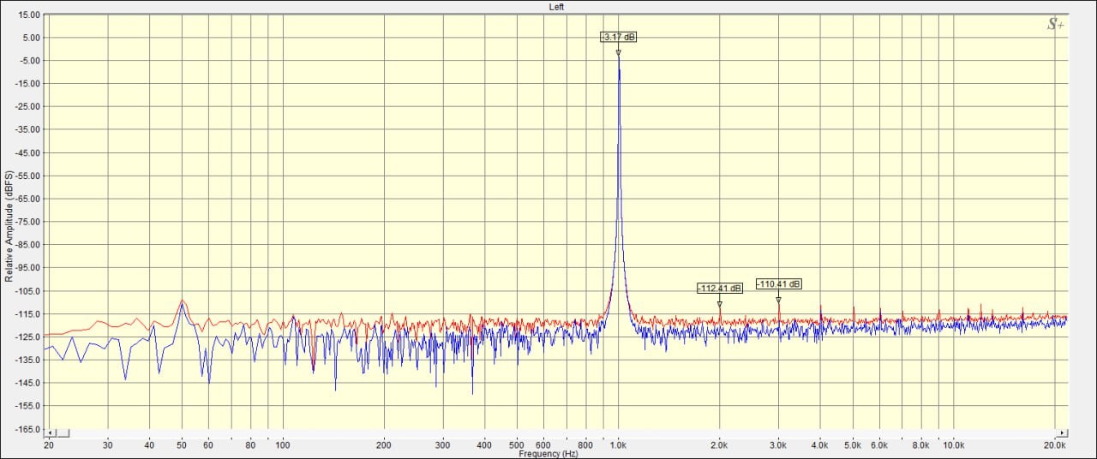The height and width of the screenshot is (459, 1097).
Task: Click the 1.0k frequency tick label
Action: click(618, 445)
